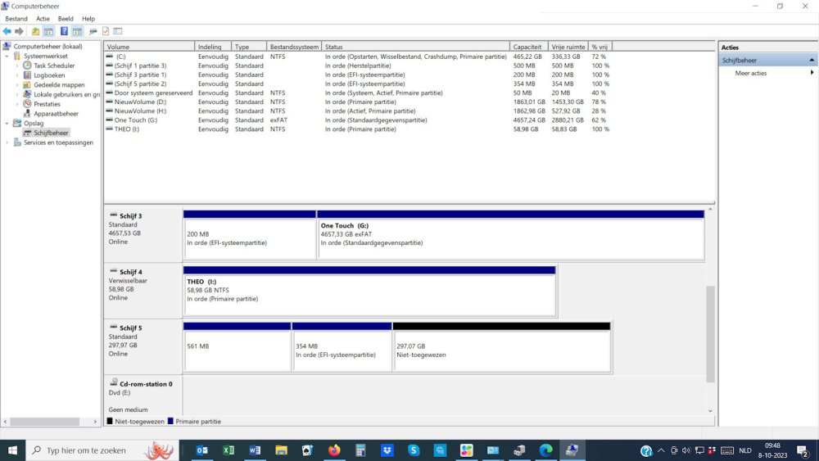Viewport: 819px width, 461px height.
Task: Collapse the Systeemwerkset tree node
Action: tap(7, 56)
